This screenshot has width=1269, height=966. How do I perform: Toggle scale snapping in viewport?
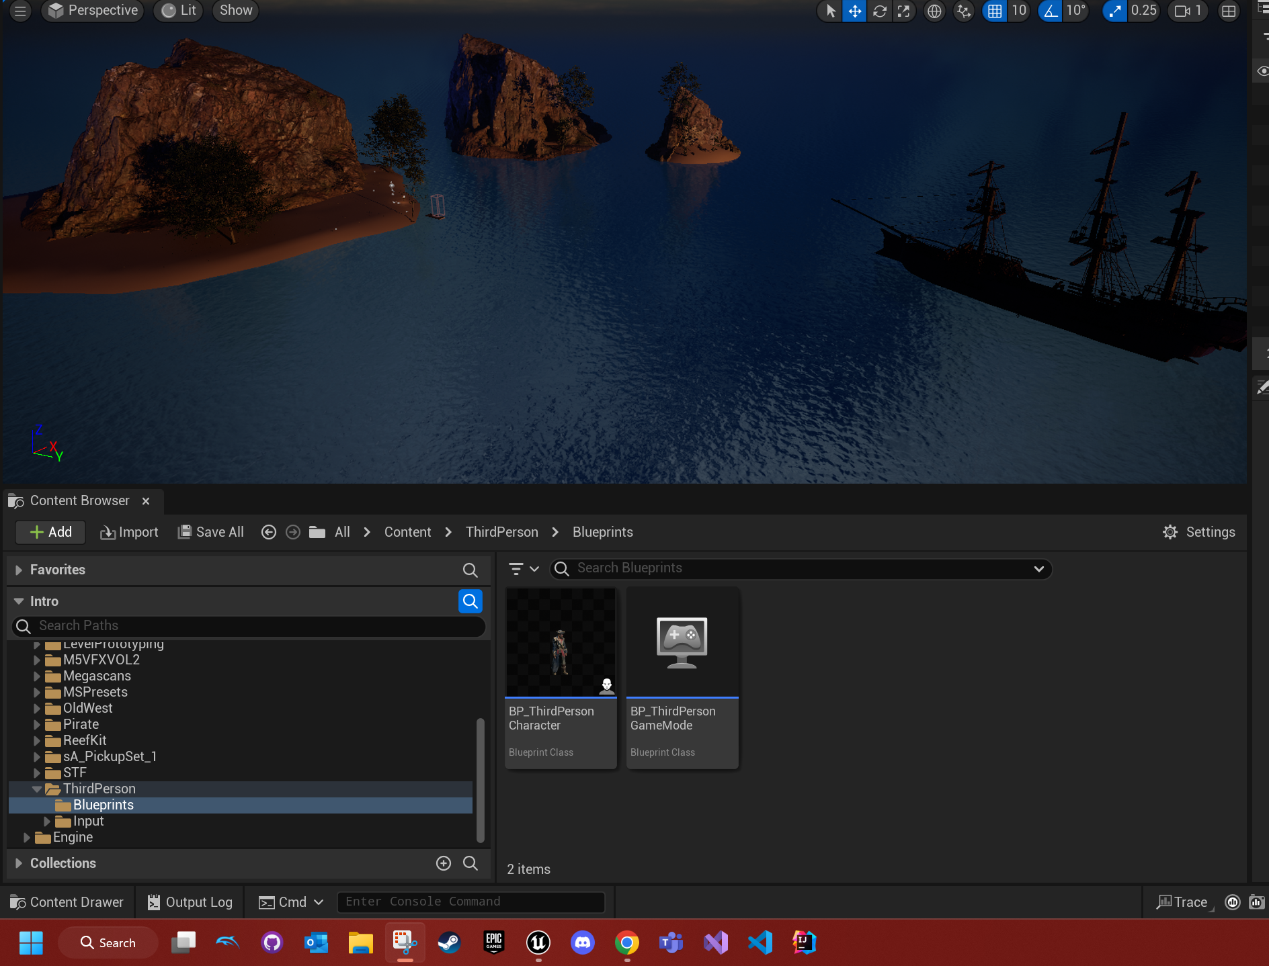pos(1114,11)
